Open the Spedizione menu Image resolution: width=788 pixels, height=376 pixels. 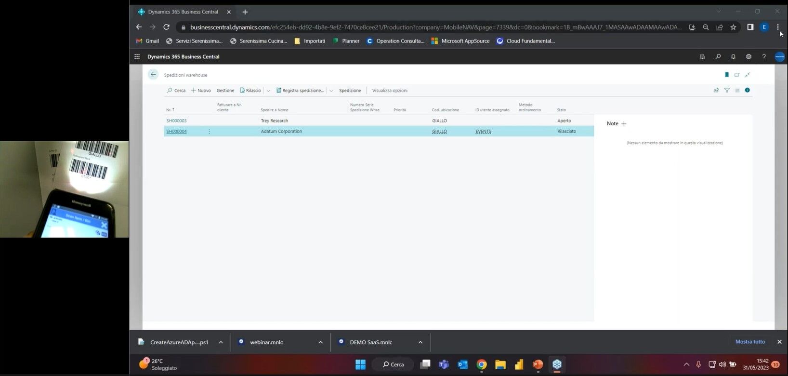coord(350,91)
